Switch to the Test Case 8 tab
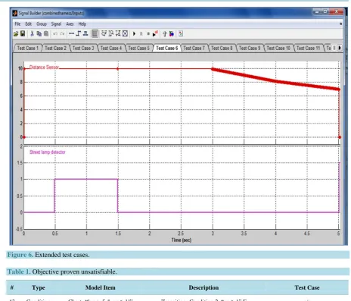 (x=222, y=48)
